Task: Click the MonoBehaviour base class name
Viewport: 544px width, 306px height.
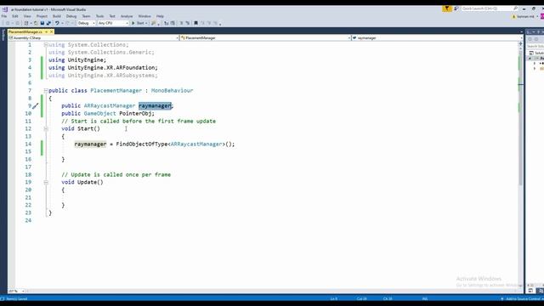Action: tap(172, 91)
